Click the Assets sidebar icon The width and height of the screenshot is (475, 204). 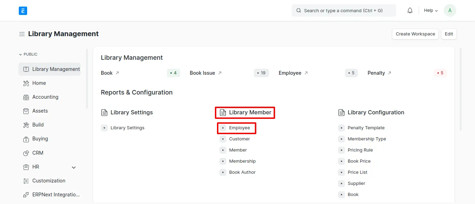click(26, 111)
